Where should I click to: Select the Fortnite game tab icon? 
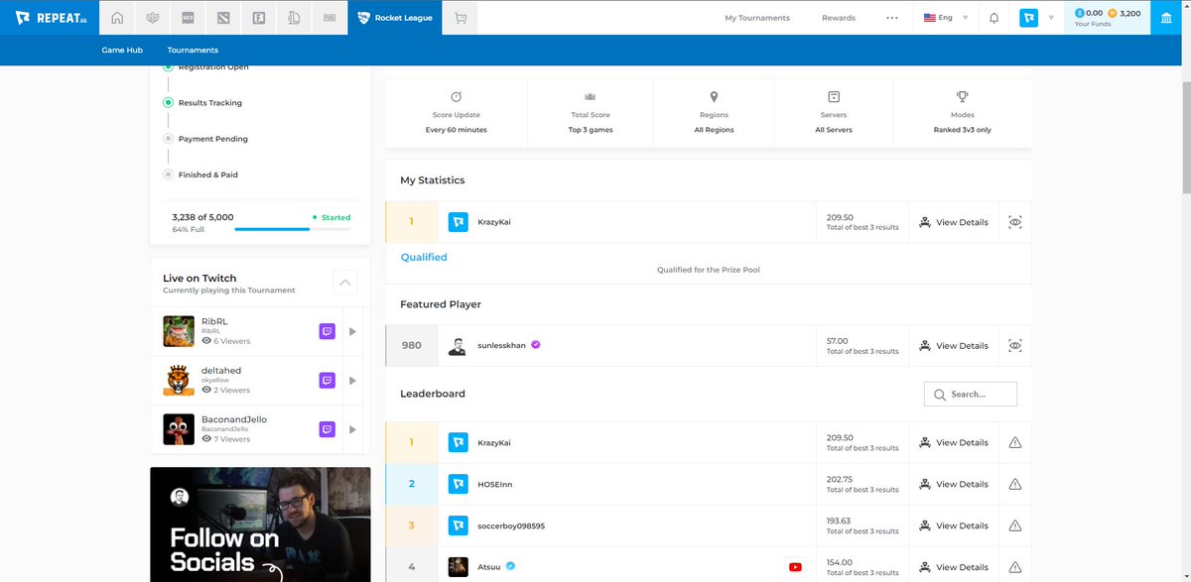point(258,18)
